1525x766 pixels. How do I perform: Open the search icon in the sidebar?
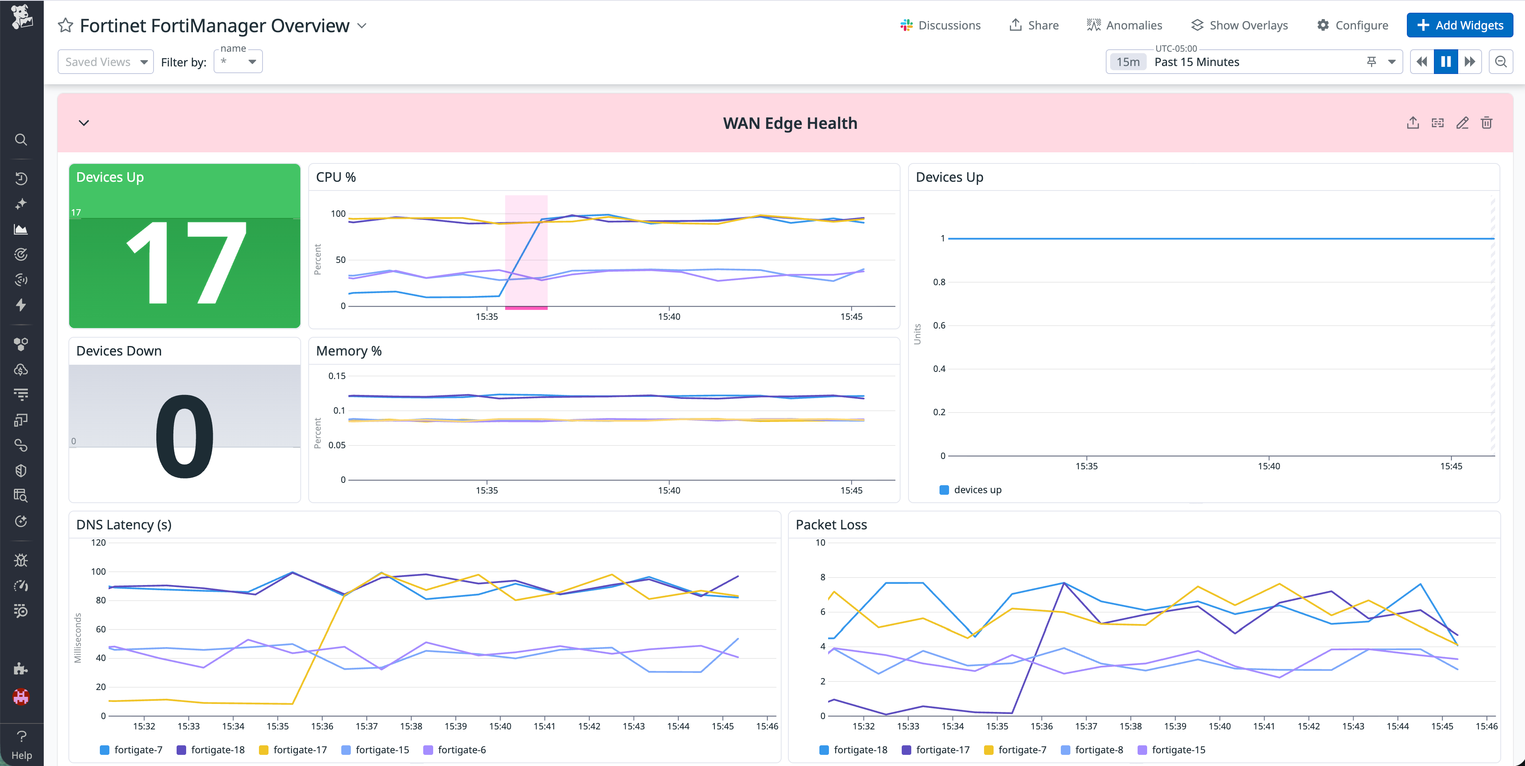point(21,140)
